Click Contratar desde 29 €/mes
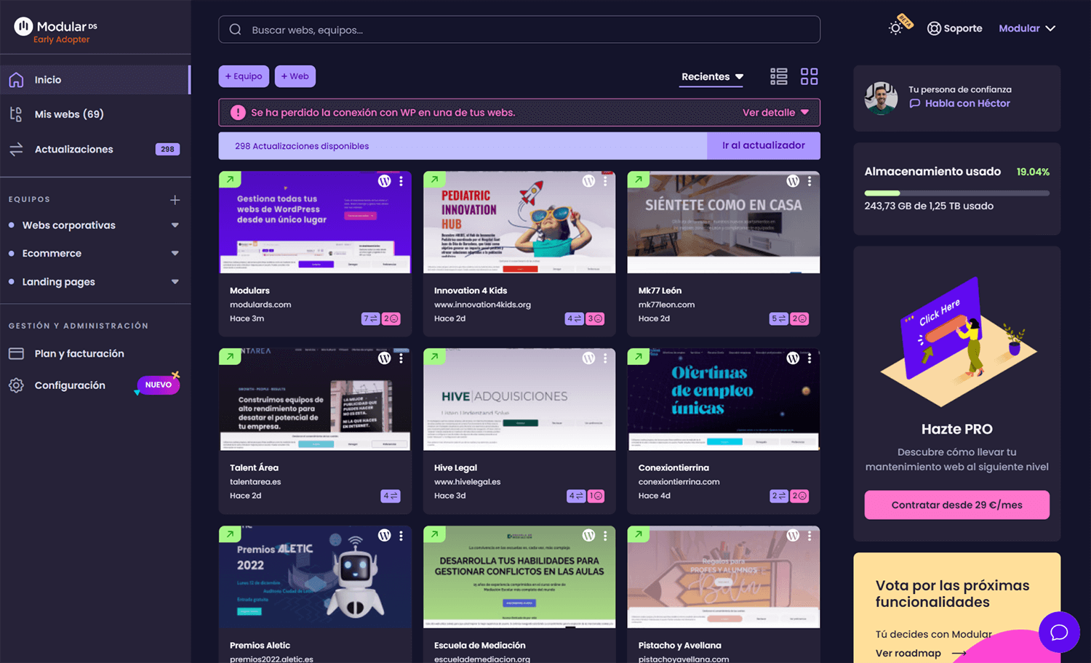The image size is (1091, 663). coord(956,505)
